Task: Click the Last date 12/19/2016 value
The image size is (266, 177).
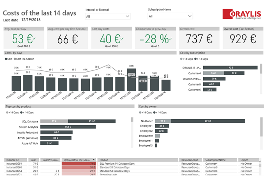Action: [31, 20]
